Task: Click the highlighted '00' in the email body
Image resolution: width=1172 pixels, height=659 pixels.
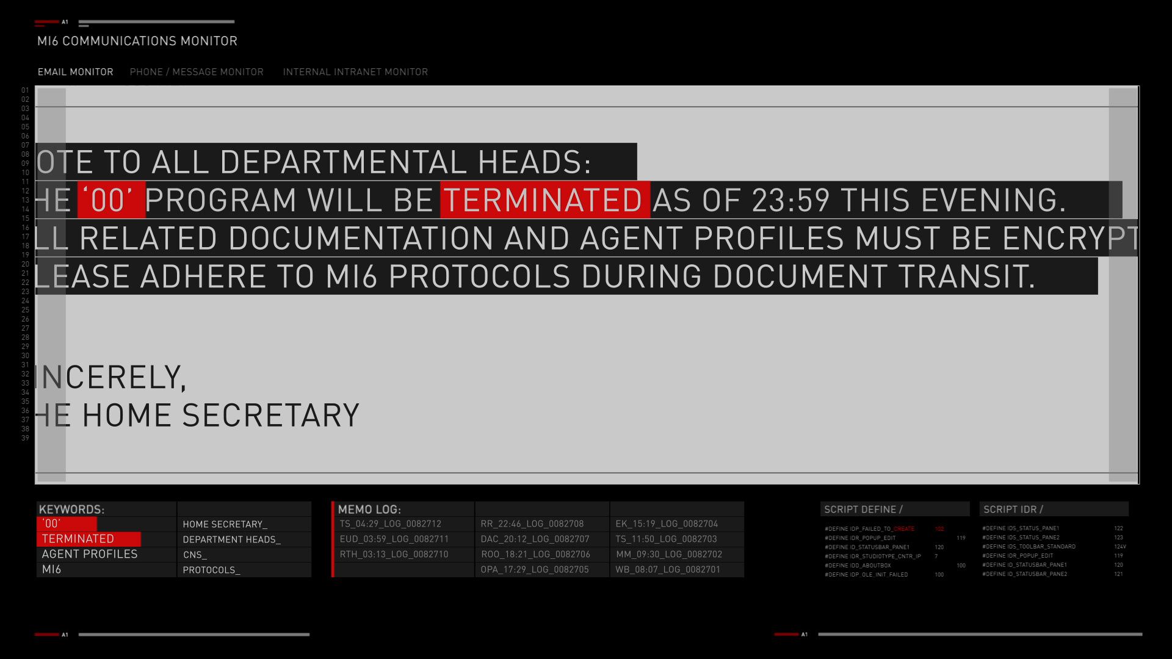Action: pos(111,200)
